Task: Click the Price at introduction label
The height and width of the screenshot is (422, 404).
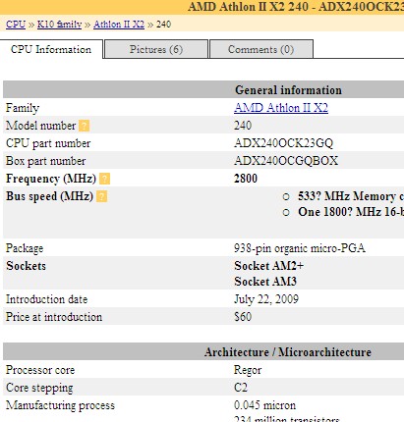Action: click(x=54, y=317)
